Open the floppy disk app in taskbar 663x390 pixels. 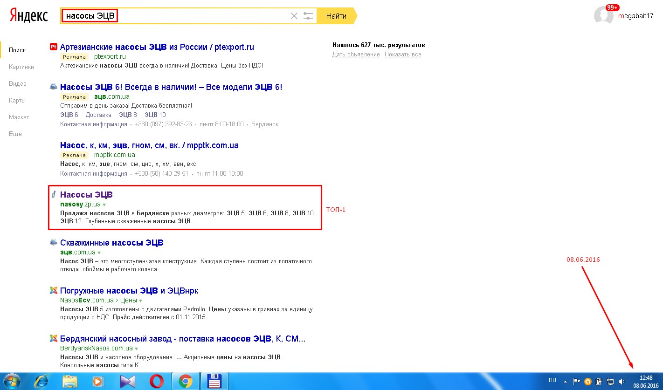tap(214, 382)
